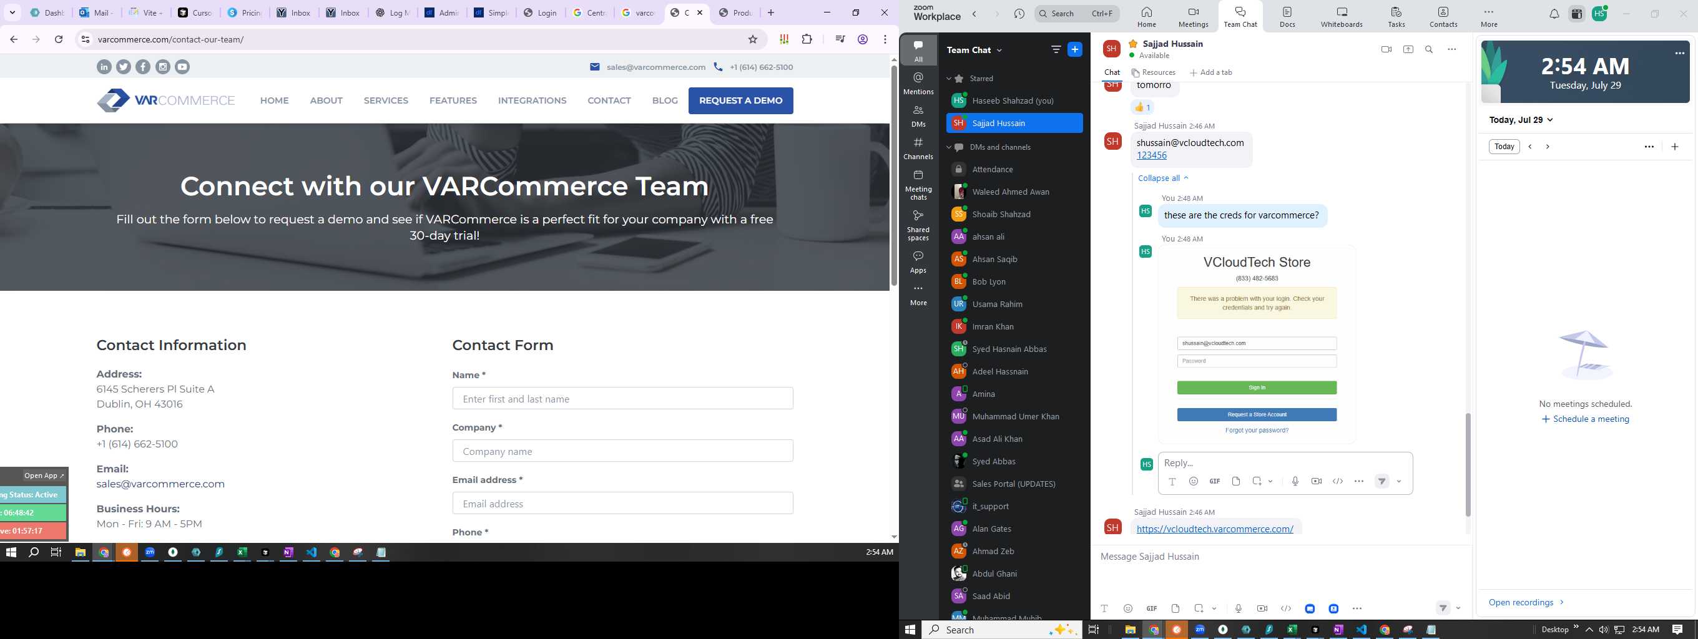Image resolution: width=1698 pixels, height=639 pixels.
Task: Open Meeting chats in Zoom sidebar
Action: (918, 185)
